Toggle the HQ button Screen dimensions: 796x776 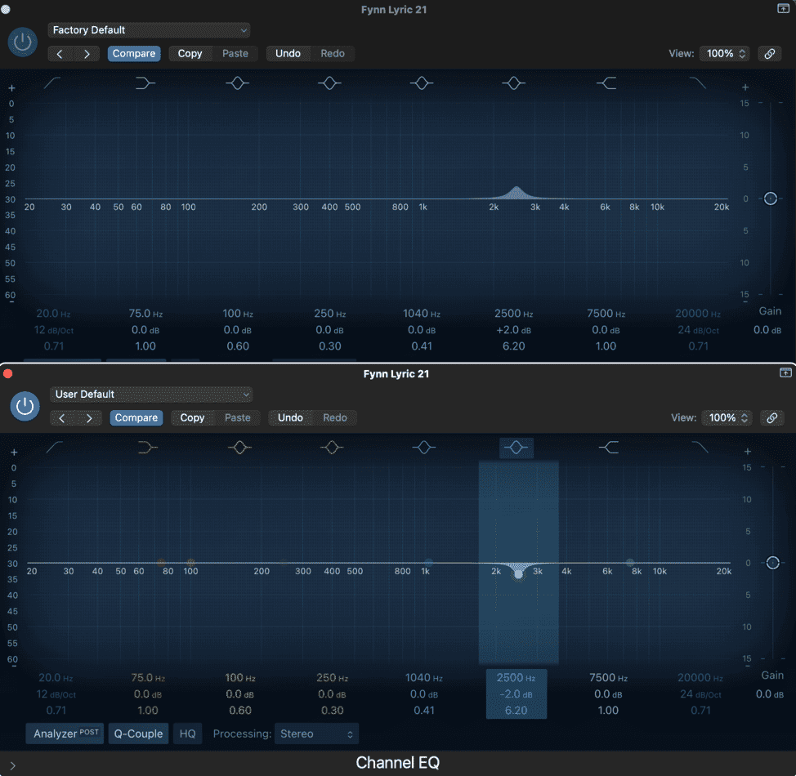[x=187, y=734]
